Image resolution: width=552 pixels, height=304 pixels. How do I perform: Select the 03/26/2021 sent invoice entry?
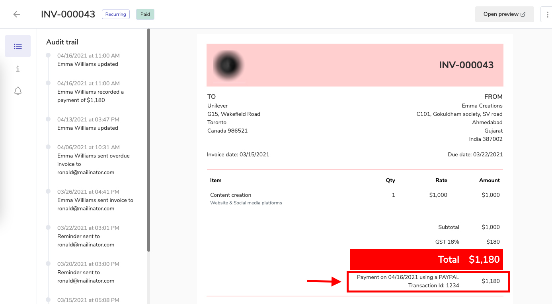95,200
